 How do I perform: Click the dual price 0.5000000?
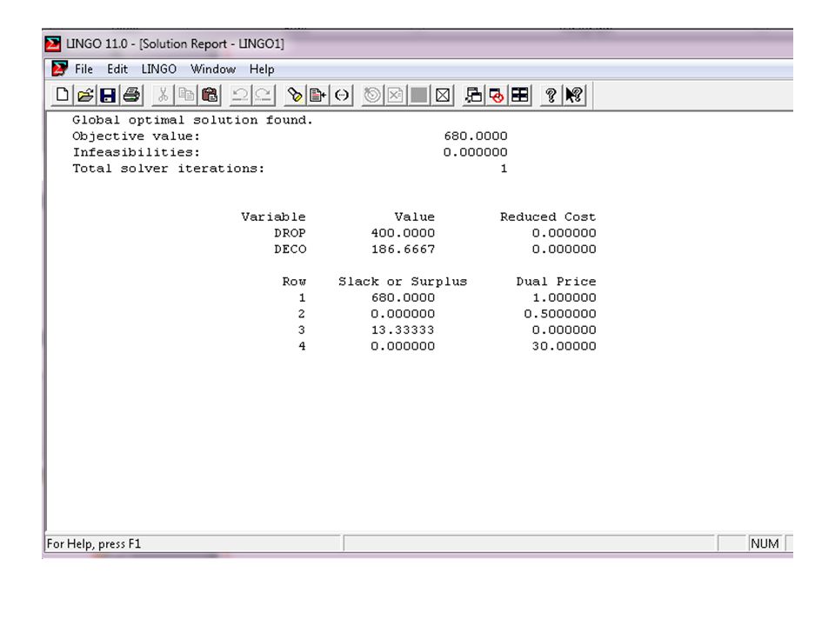(560, 314)
